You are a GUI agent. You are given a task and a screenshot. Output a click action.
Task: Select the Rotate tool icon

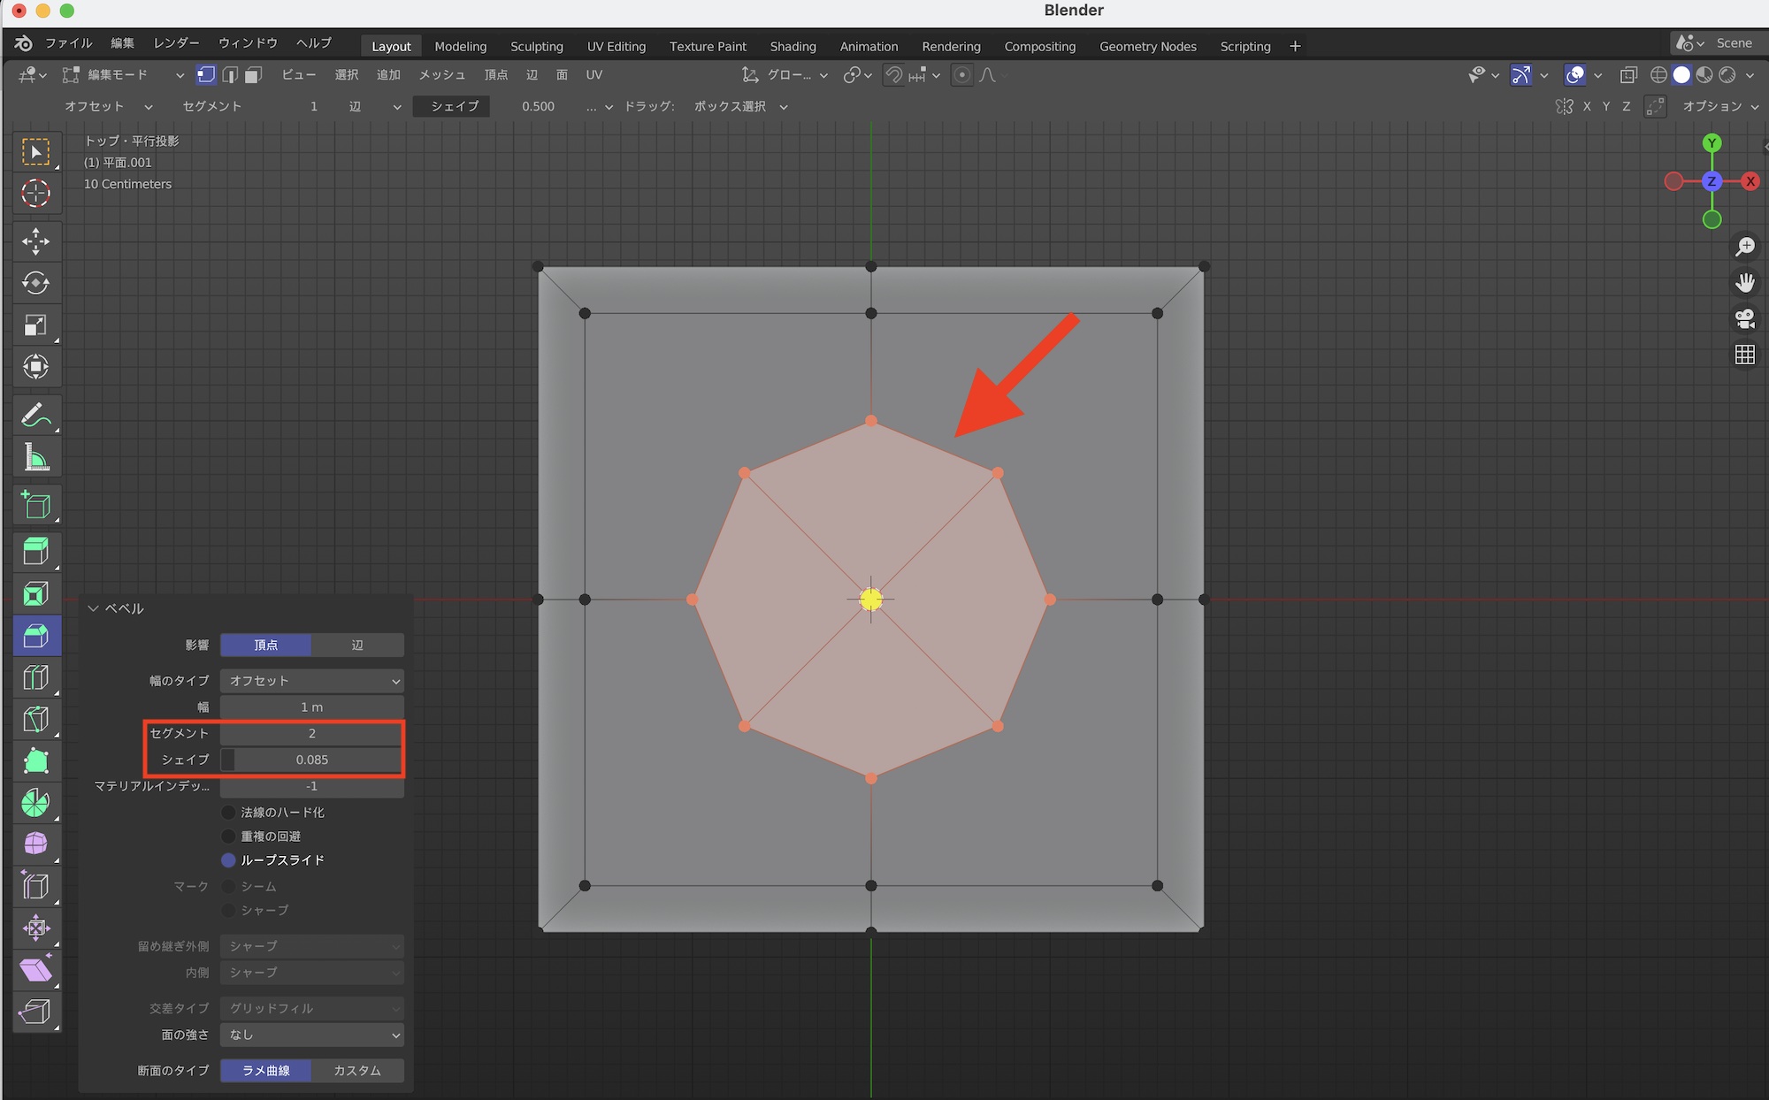pos(36,283)
